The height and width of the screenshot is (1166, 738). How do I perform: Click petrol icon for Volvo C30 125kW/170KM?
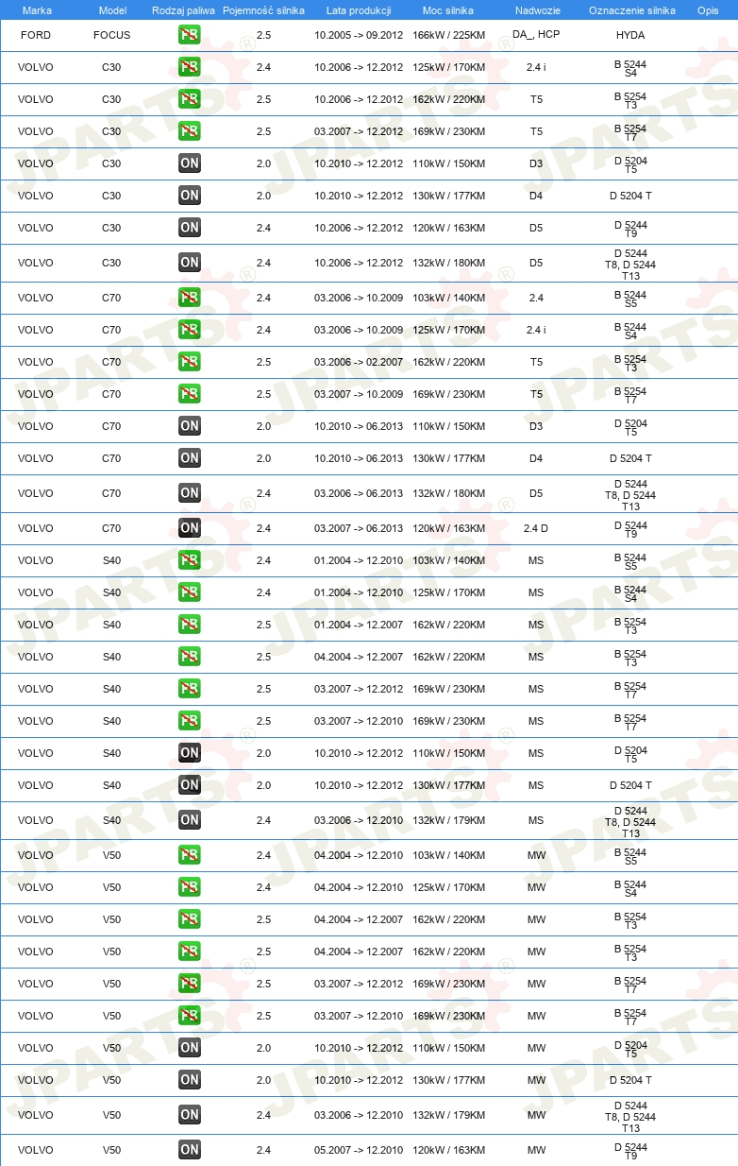[x=190, y=67]
